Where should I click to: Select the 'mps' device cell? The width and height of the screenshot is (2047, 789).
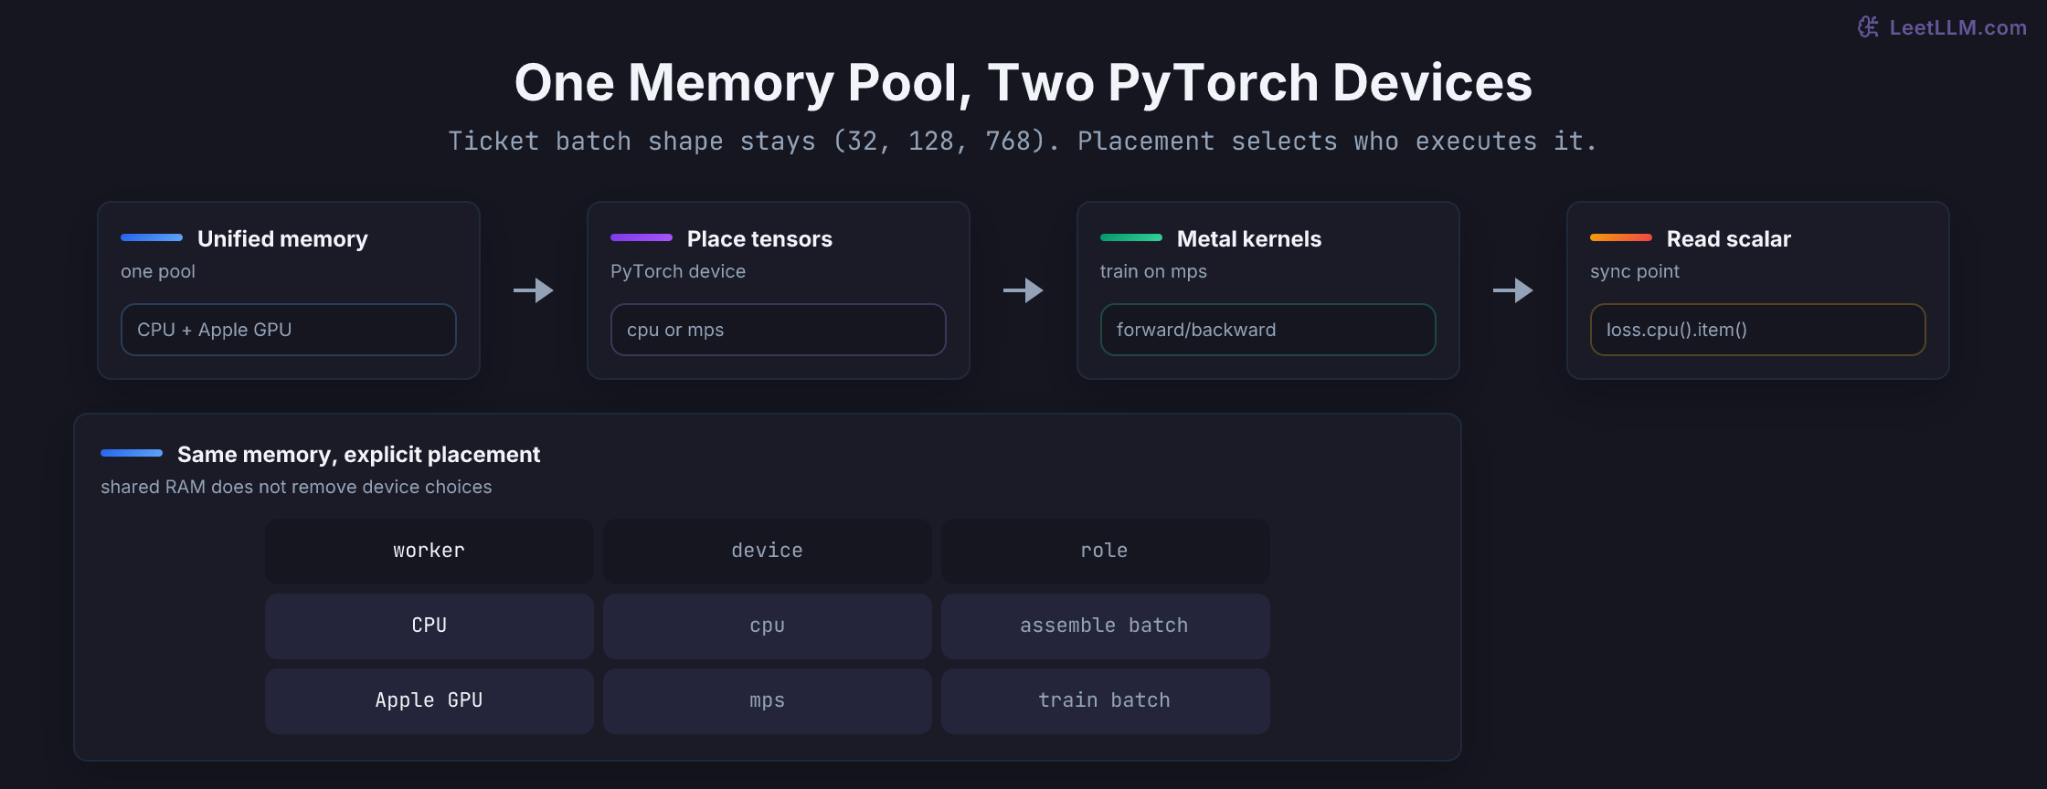point(768,700)
